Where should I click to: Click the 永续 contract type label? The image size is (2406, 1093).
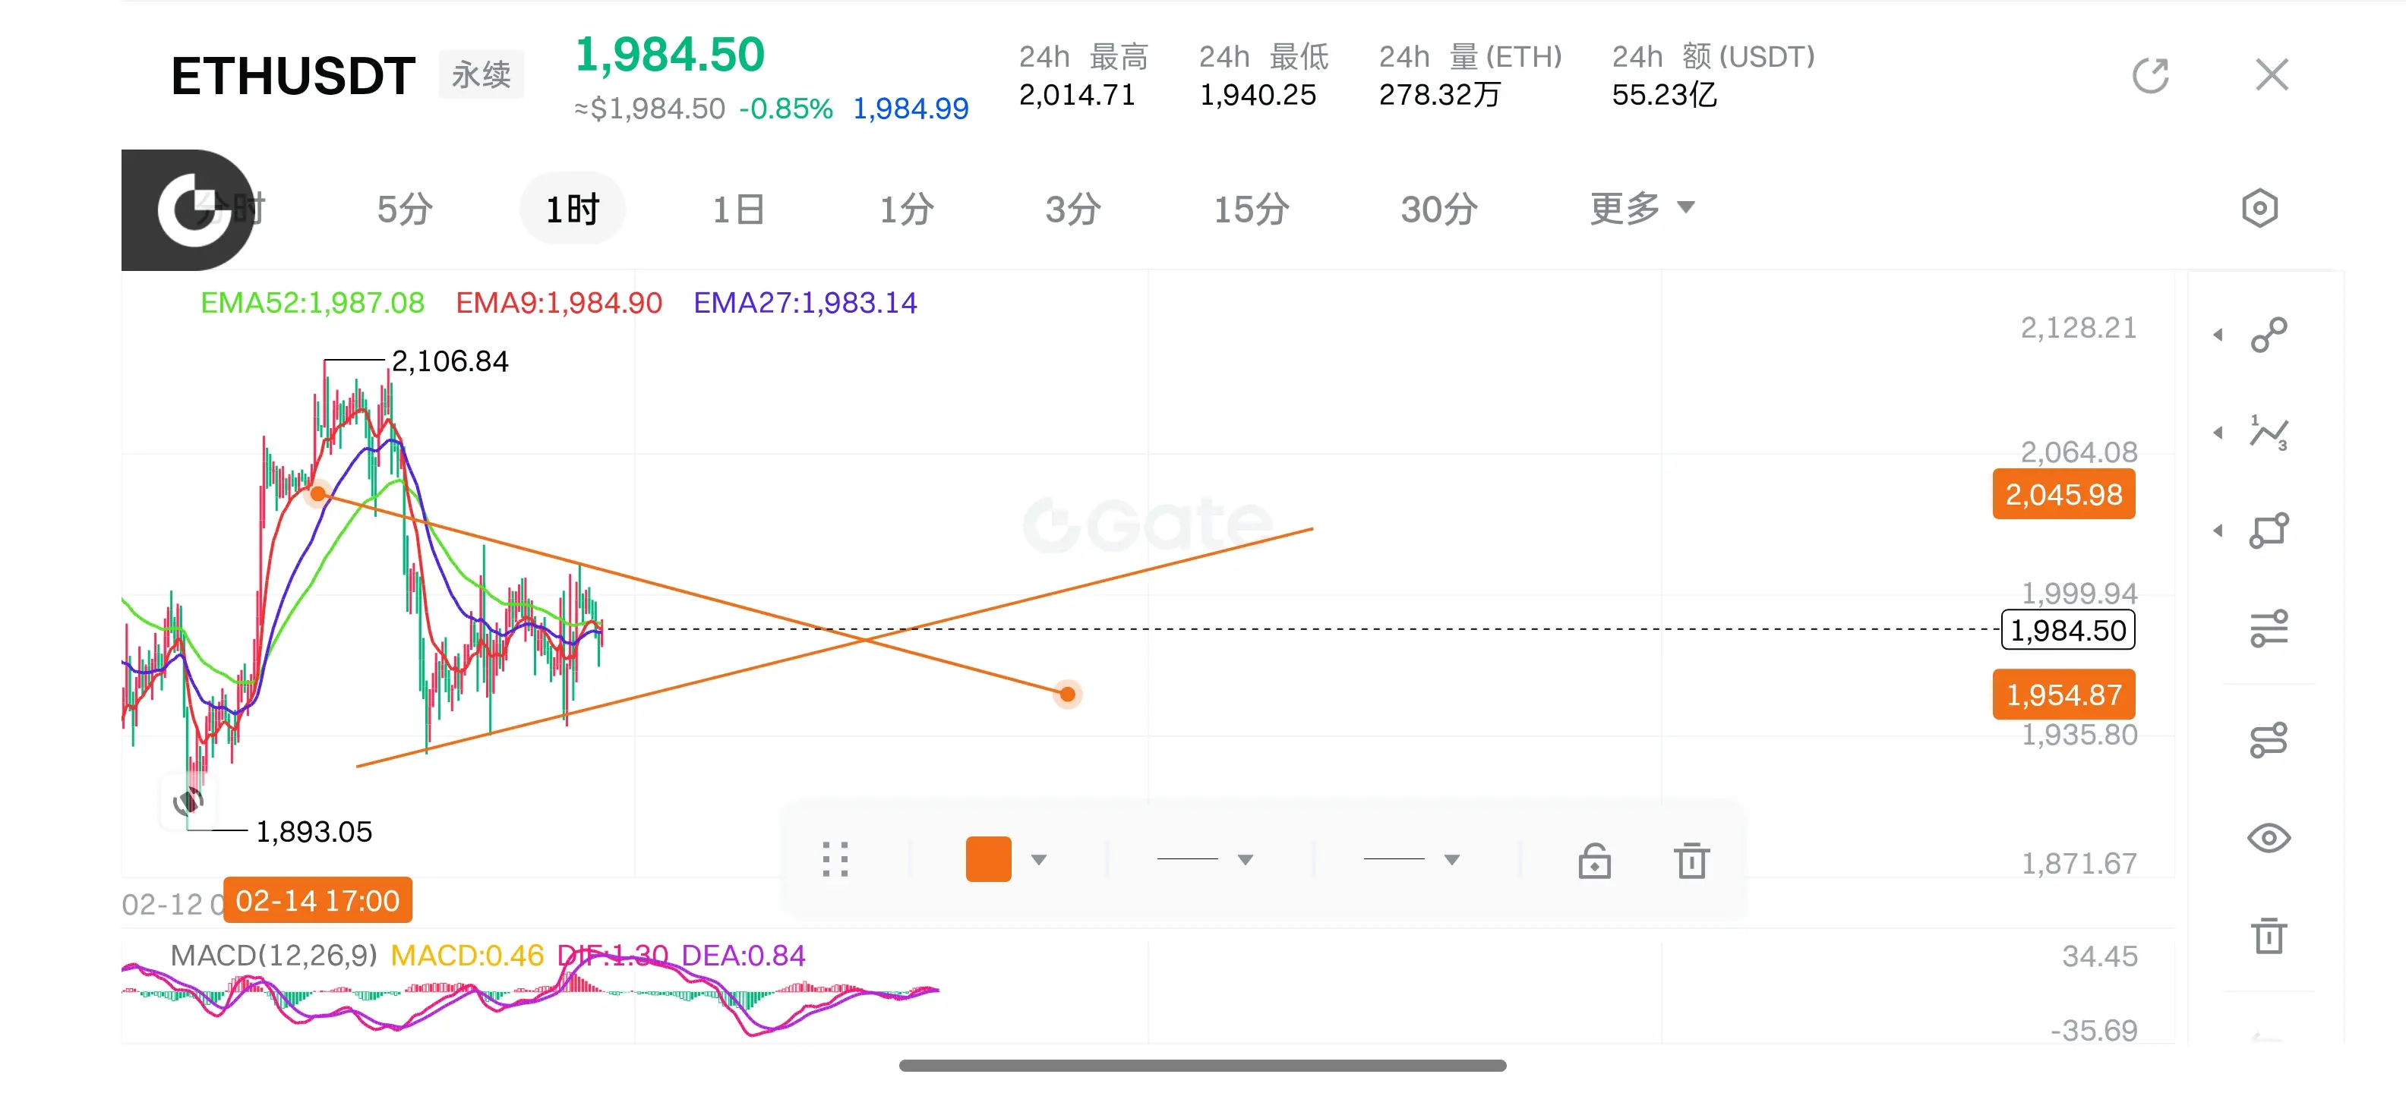point(481,74)
